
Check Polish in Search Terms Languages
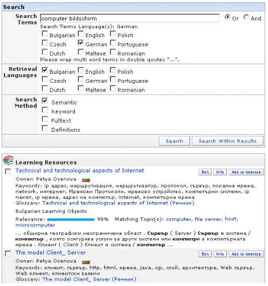pos(113,34)
